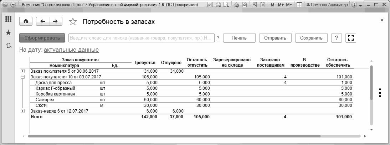Click total Отпущено value 37,000

pyautogui.click(x=176, y=116)
